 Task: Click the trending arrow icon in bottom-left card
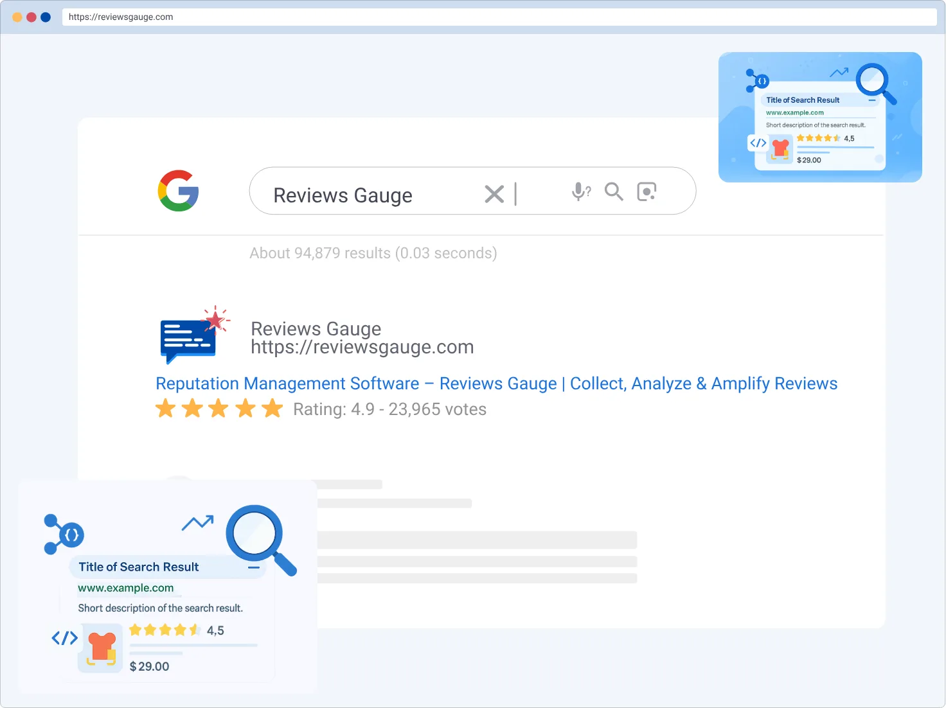coord(198,523)
